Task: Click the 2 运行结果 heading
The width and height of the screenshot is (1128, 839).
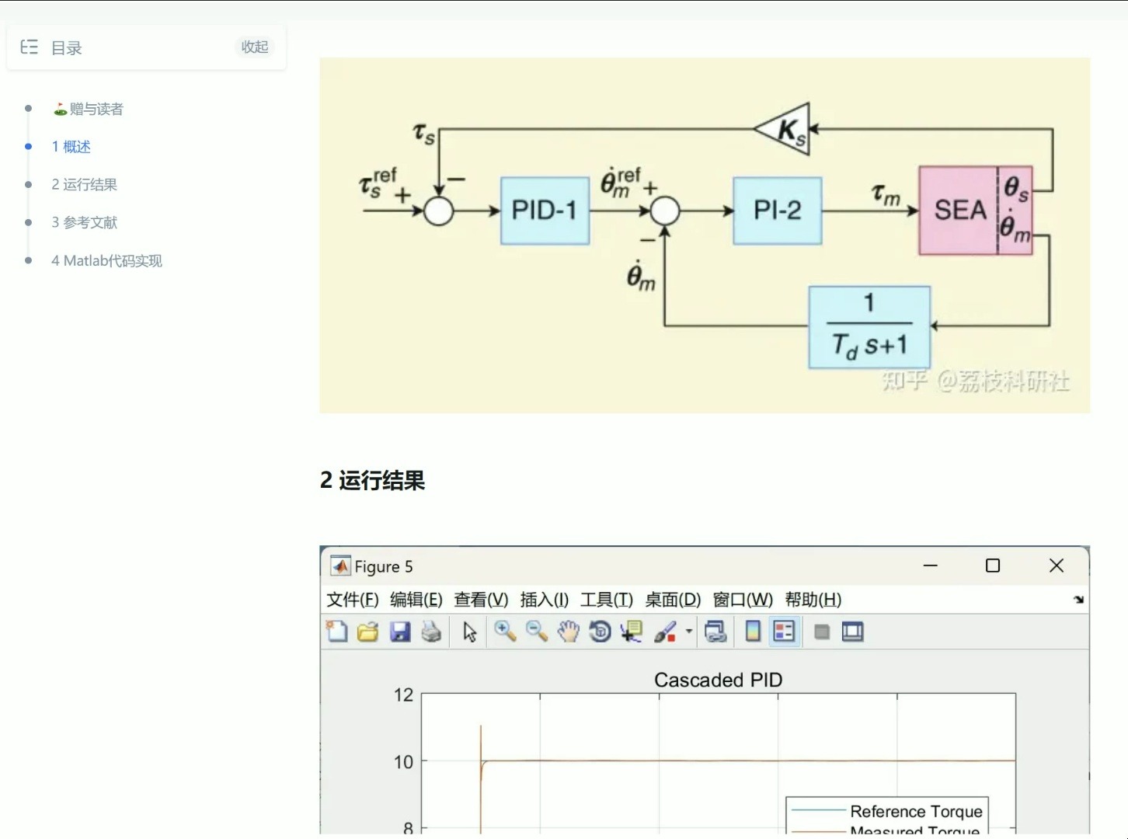Action: (x=373, y=481)
